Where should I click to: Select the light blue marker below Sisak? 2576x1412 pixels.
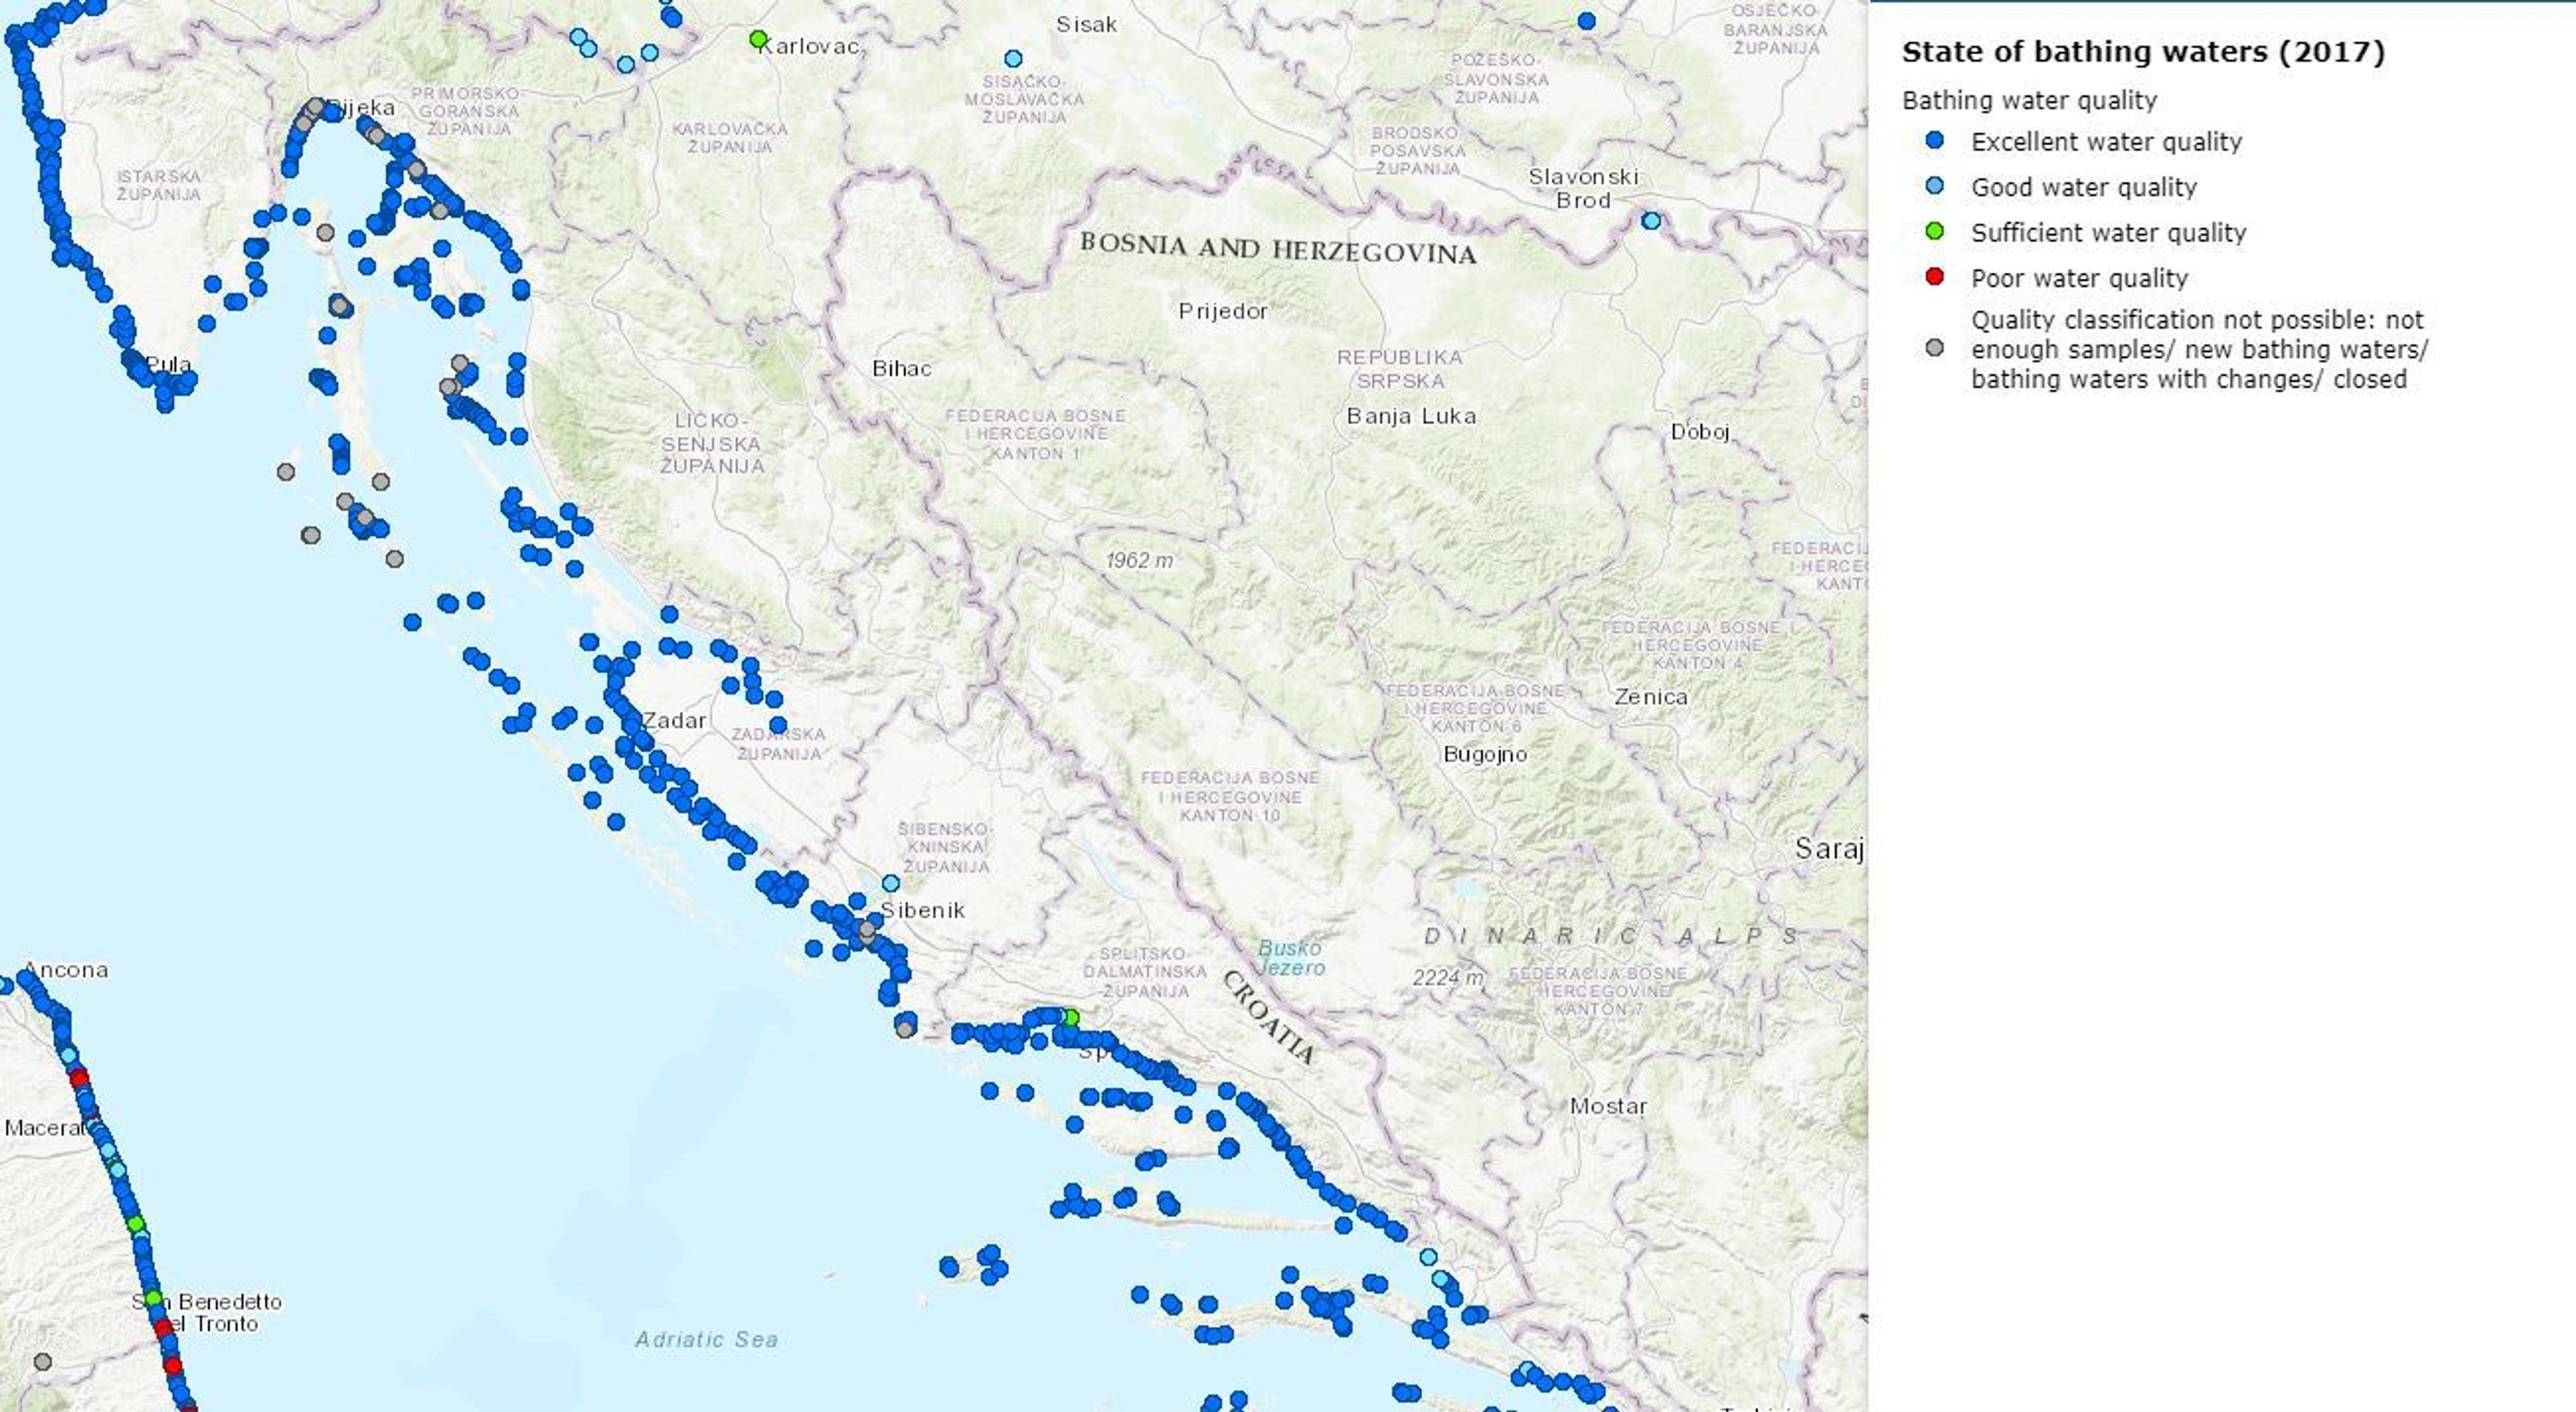click(1013, 59)
